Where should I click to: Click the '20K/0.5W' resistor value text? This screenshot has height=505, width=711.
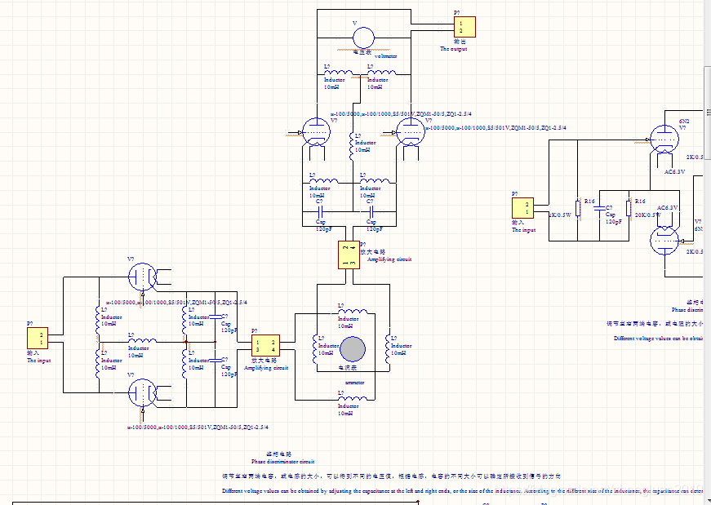coord(648,215)
